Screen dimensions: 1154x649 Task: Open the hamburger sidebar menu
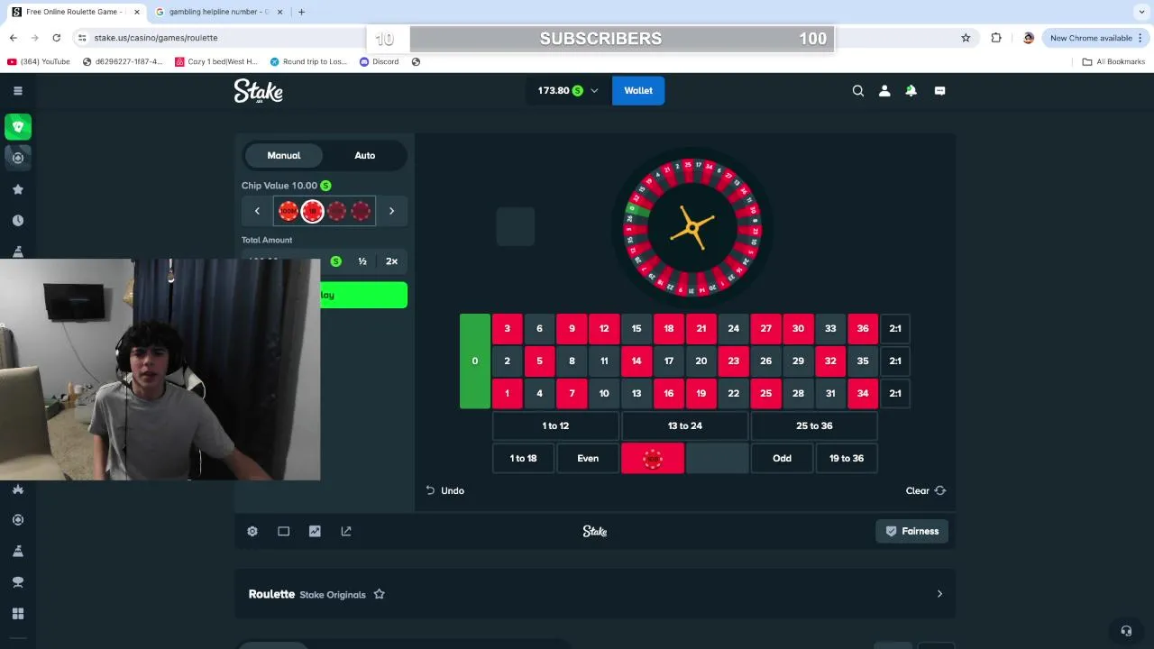pyautogui.click(x=17, y=90)
